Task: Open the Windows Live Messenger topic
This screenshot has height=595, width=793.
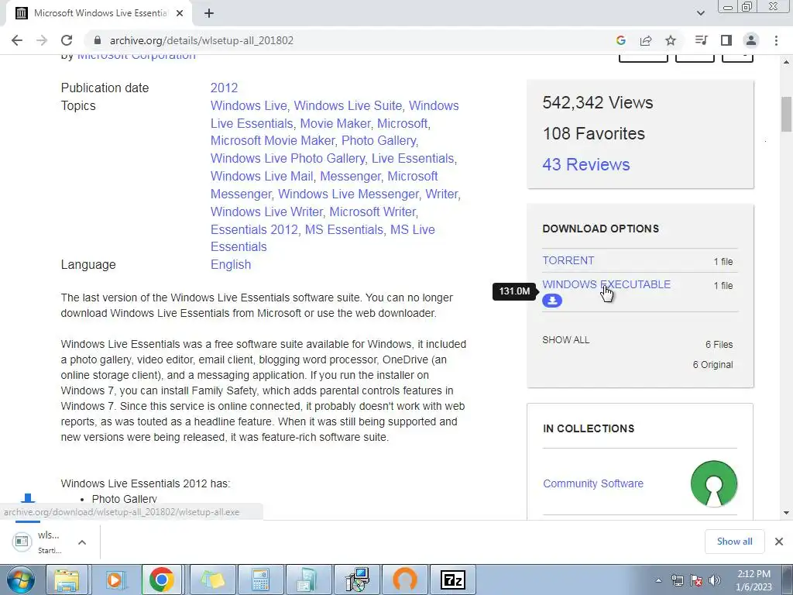Action: [348, 194]
